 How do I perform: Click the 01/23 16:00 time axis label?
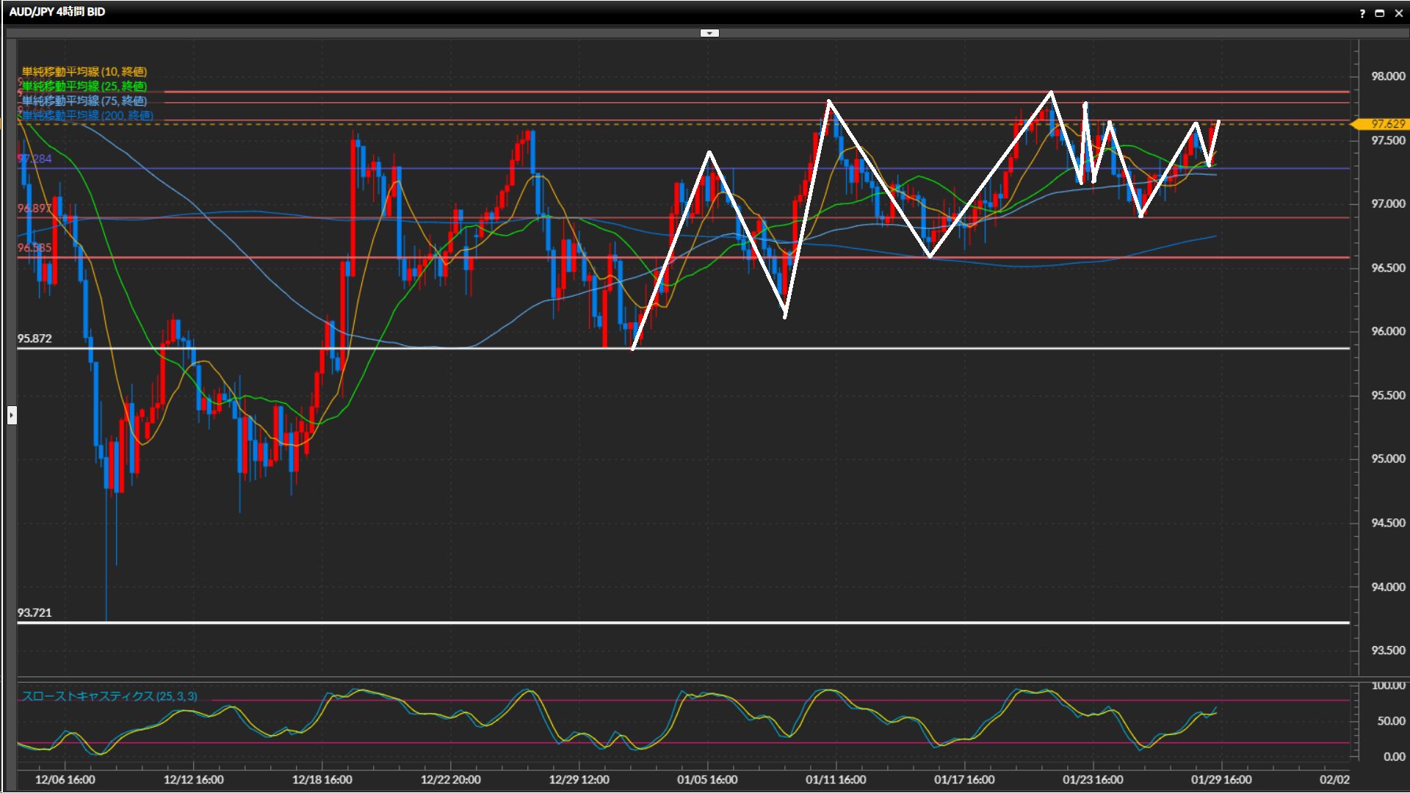point(1092,780)
